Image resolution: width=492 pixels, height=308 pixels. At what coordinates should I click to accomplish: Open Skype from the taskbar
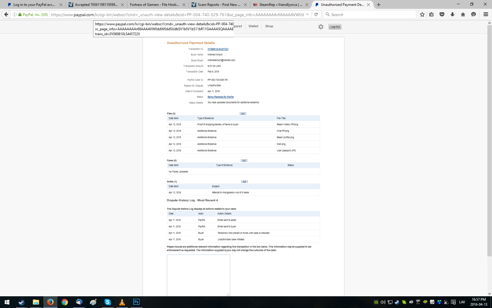[107, 302]
